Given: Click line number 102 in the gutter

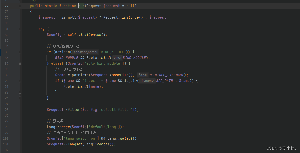Looking at the screenshot, I should (5, 150).
